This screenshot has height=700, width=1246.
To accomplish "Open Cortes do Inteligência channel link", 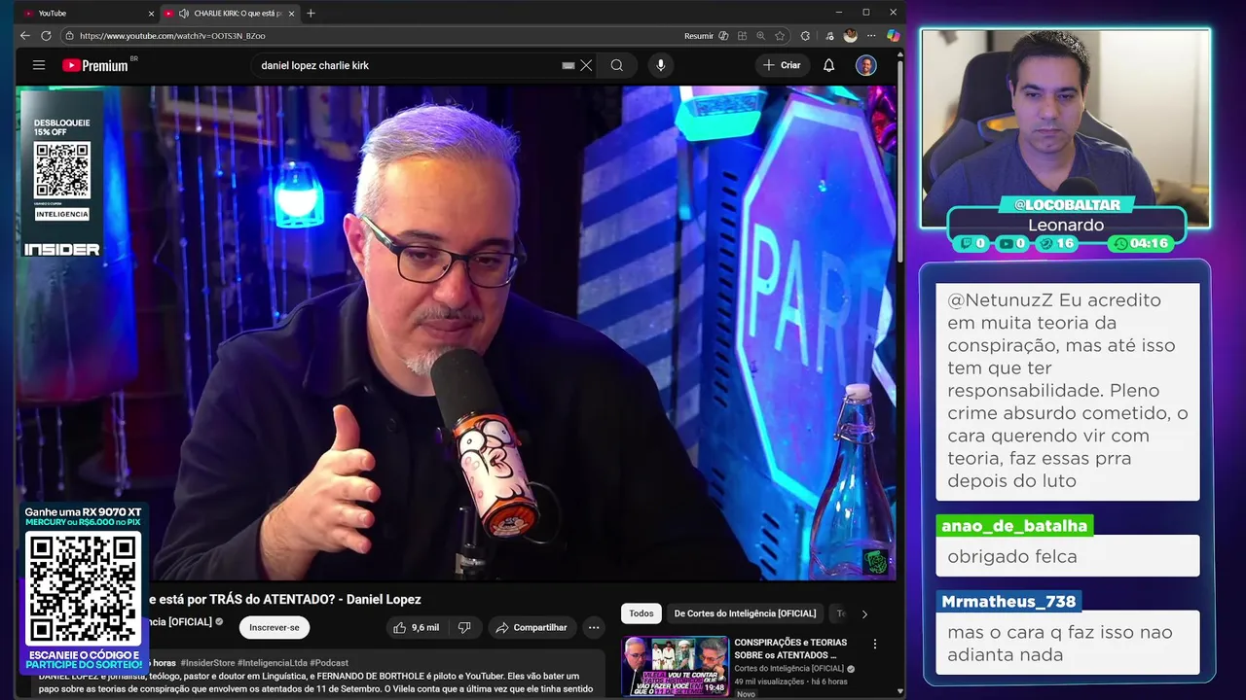I will pyautogui.click(x=788, y=669).
